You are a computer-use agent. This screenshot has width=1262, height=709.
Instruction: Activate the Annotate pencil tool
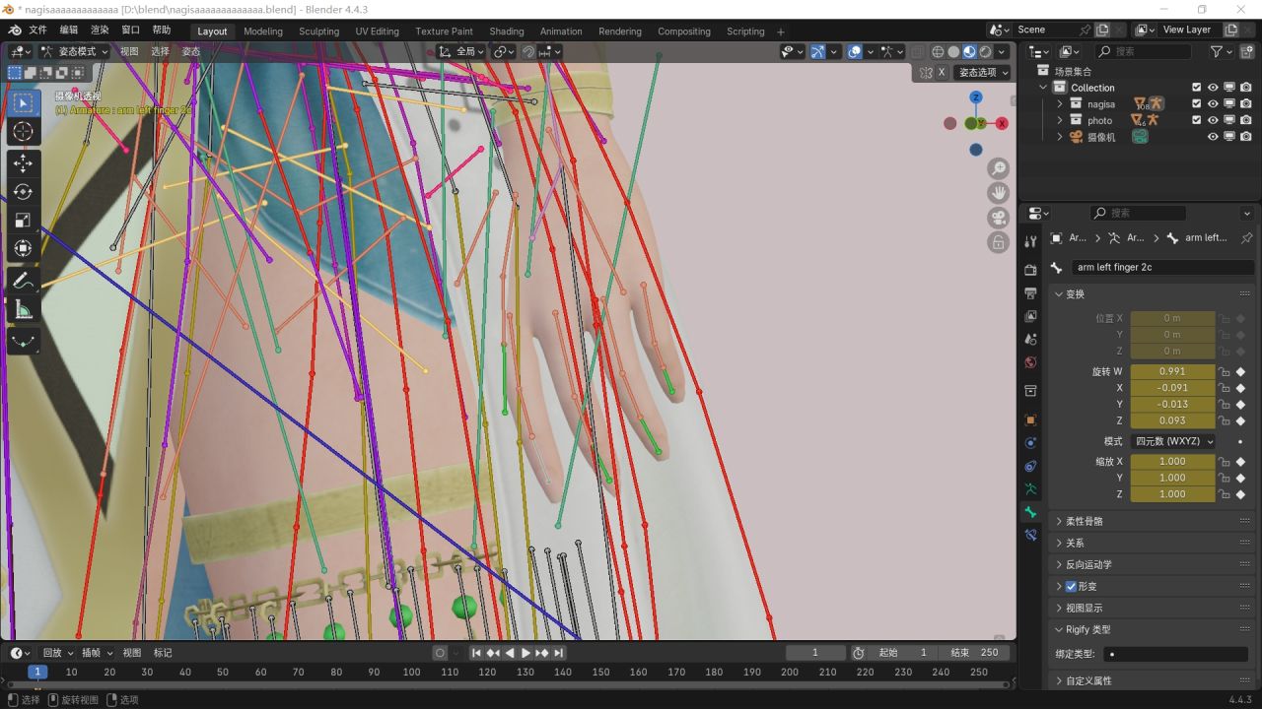[x=23, y=282]
